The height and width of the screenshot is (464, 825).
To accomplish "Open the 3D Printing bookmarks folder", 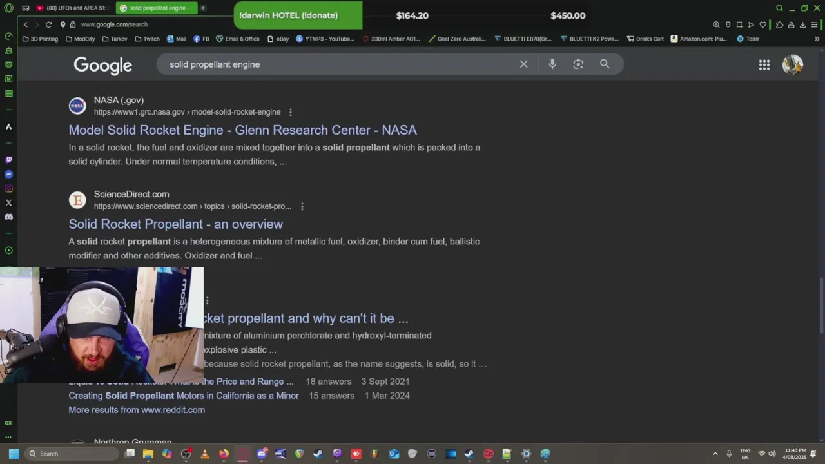I will click(40, 39).
